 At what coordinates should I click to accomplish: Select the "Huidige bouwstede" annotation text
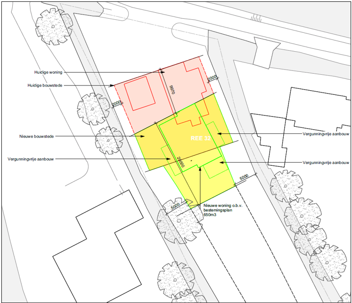click(x=45, y=85)
